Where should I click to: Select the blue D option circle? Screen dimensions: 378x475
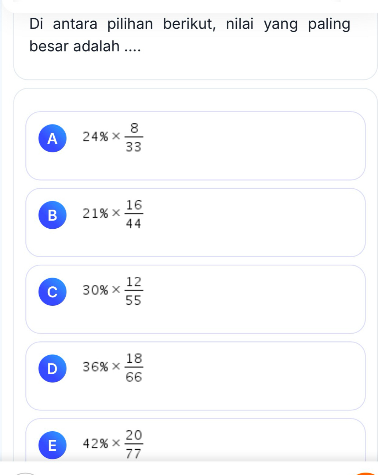(x=52, y=369)
